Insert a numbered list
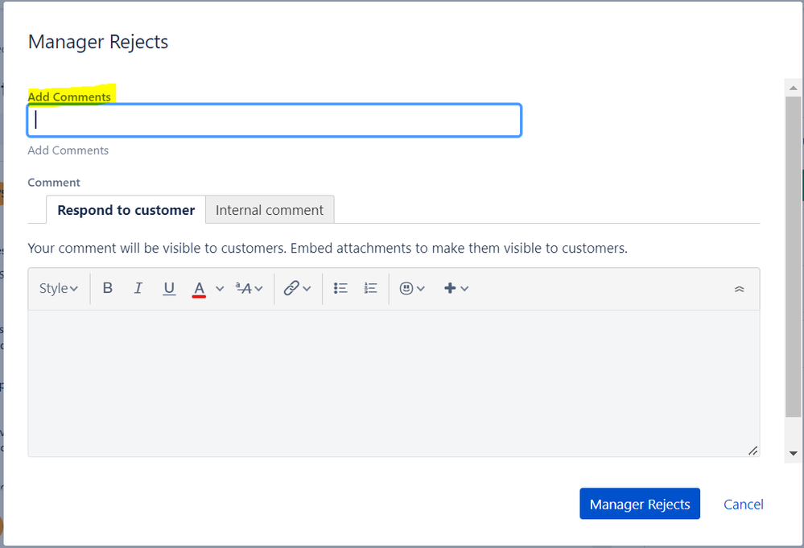The height and width of the screenshot is (548, 804). click(x=370, y=288)
